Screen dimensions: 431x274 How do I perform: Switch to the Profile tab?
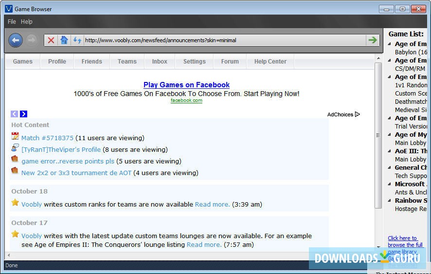[x=57, y=62]
